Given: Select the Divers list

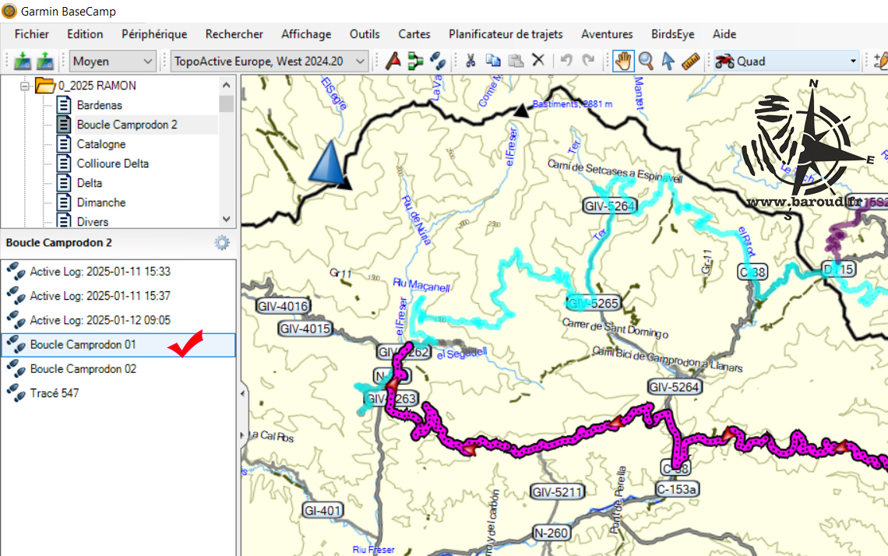Looking at the screenshot, I should (93, 221).
